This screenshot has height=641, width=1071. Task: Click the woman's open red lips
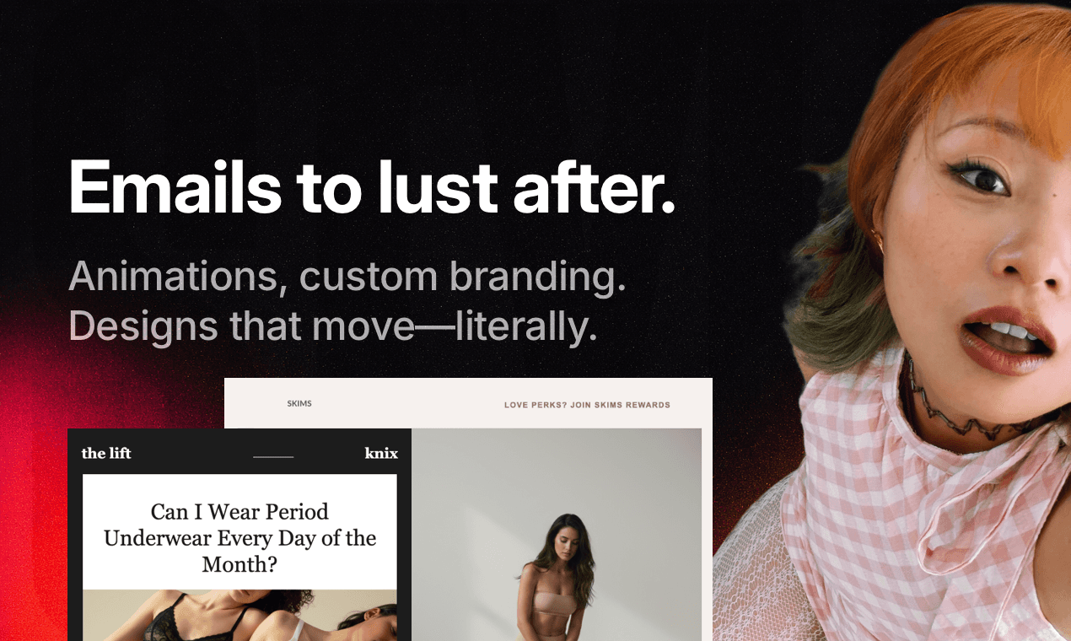point(1006,338)
